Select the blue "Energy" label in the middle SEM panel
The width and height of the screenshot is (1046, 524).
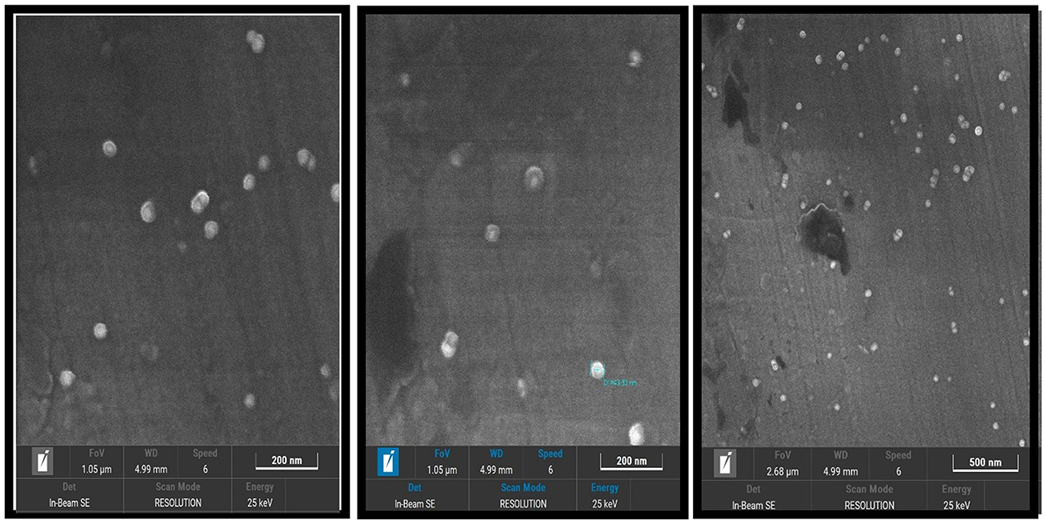605,488
